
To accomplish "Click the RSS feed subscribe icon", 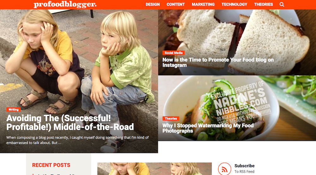I will [x=224, y=169].
